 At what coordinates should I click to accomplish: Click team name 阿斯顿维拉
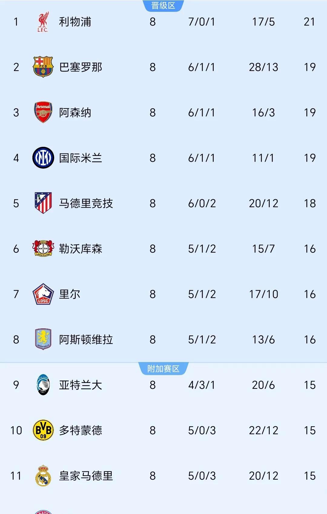pyautogui.click(x=86, y=340)
